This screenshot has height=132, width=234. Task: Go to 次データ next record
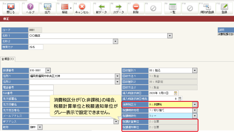119,8
